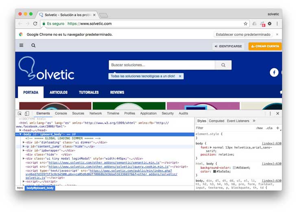Toggle the .cls class editor
The width and height of the screenshot is (297, 212).
click(269, 128)
